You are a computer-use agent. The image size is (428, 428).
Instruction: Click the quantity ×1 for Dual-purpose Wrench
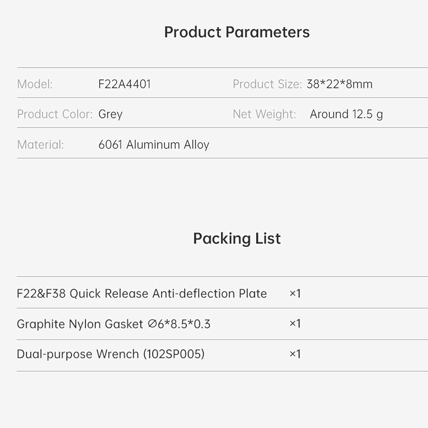tap(295, 354)
